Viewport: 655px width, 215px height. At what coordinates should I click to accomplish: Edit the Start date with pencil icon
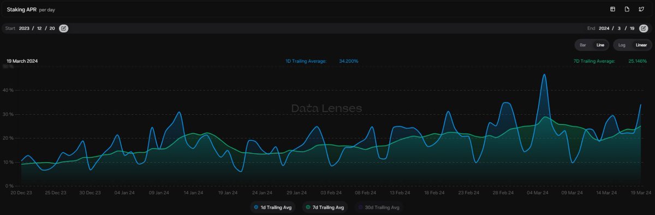point(64,28)
